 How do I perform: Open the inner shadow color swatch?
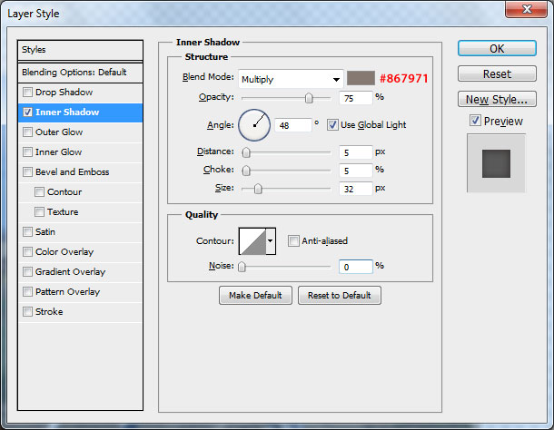361,78
